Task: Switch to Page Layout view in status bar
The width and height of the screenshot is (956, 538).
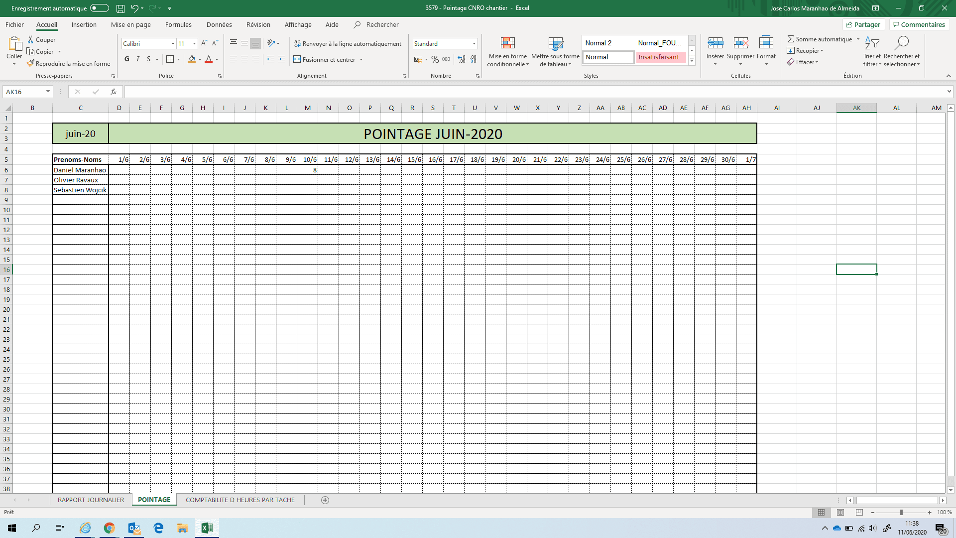Action: (x=840, y=512)
